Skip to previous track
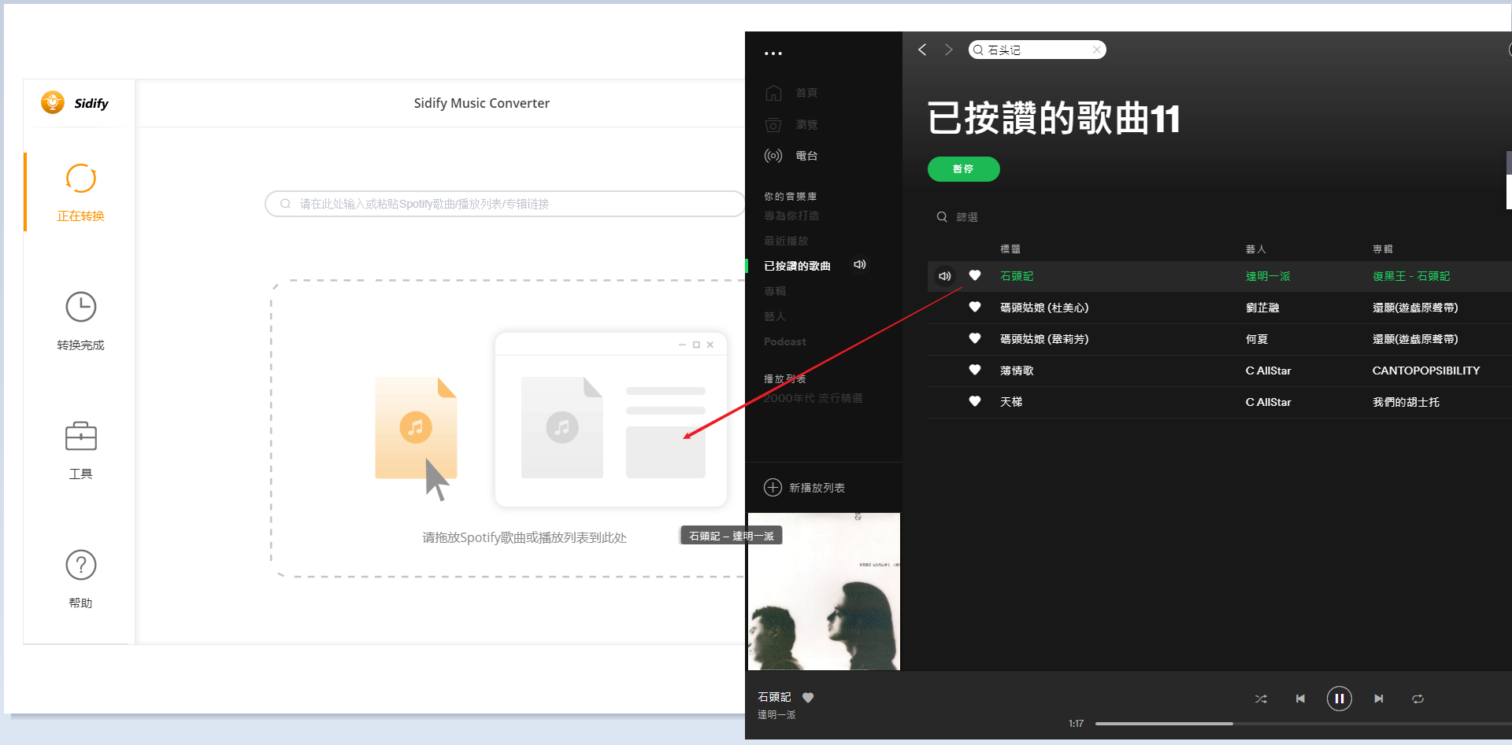 pos(1300,699)
